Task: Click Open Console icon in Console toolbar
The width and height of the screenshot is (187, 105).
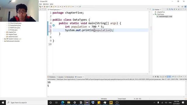Action: [179, 77]
